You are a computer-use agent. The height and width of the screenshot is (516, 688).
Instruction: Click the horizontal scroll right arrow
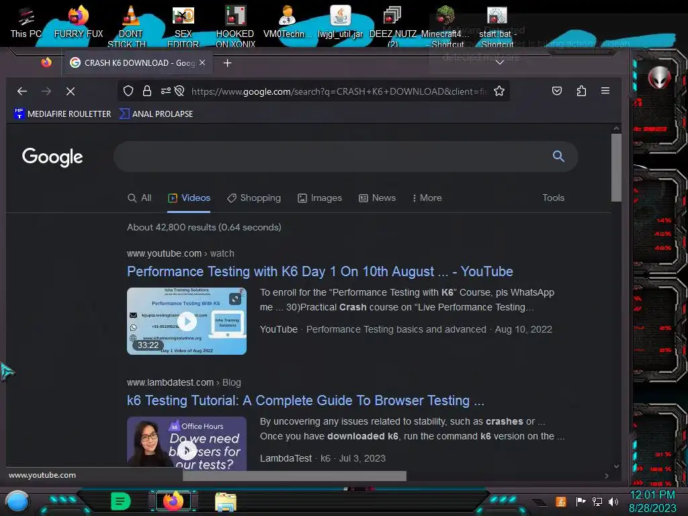point(607,476)
